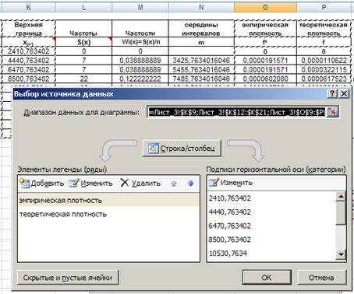Click the Добавить series button
The width and height of the screenshot is (354, 294).
click(x=42, y=184)
